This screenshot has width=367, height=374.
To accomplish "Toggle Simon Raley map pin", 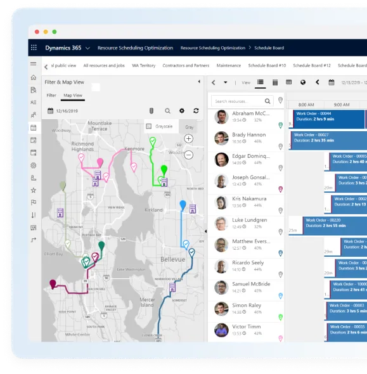I will point(280,317).
